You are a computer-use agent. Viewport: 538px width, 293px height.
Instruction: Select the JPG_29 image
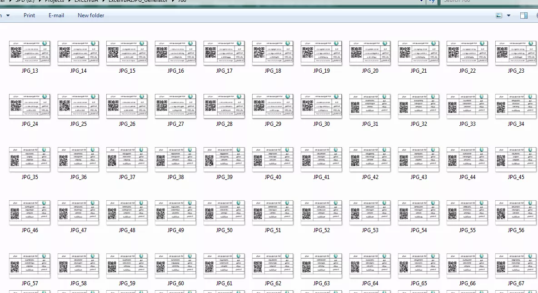[x=273, y=106]
